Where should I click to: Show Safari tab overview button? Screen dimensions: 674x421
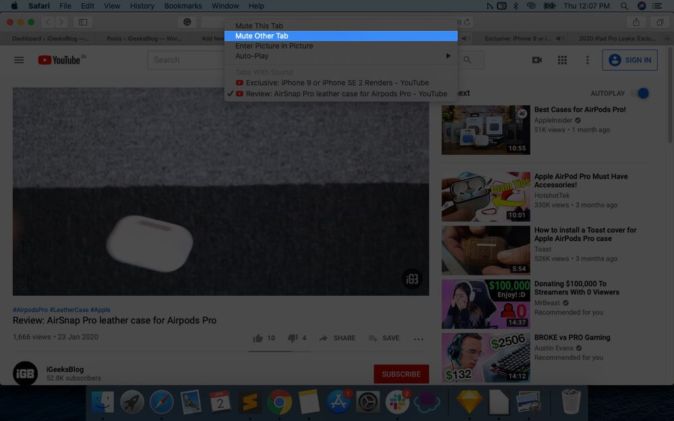(659, 22)
